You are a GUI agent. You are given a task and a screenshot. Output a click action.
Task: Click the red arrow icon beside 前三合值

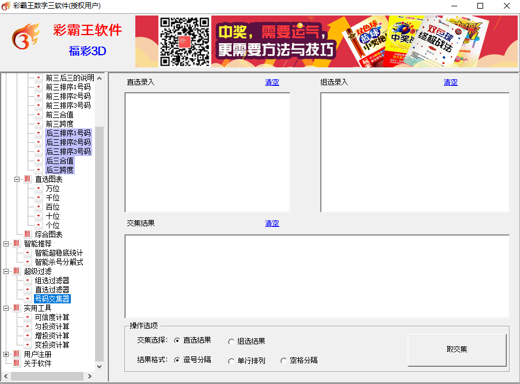(39, 115)
